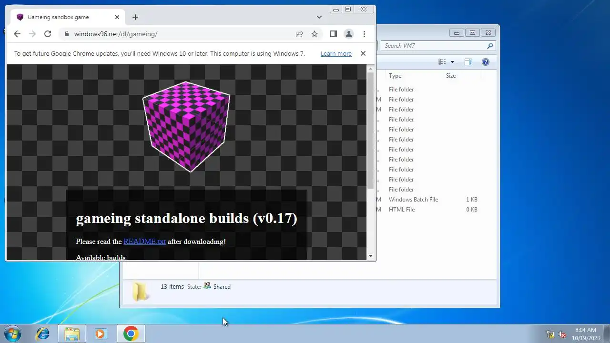
Task: Open the README.txt link
Action: (x=144, y=242)
